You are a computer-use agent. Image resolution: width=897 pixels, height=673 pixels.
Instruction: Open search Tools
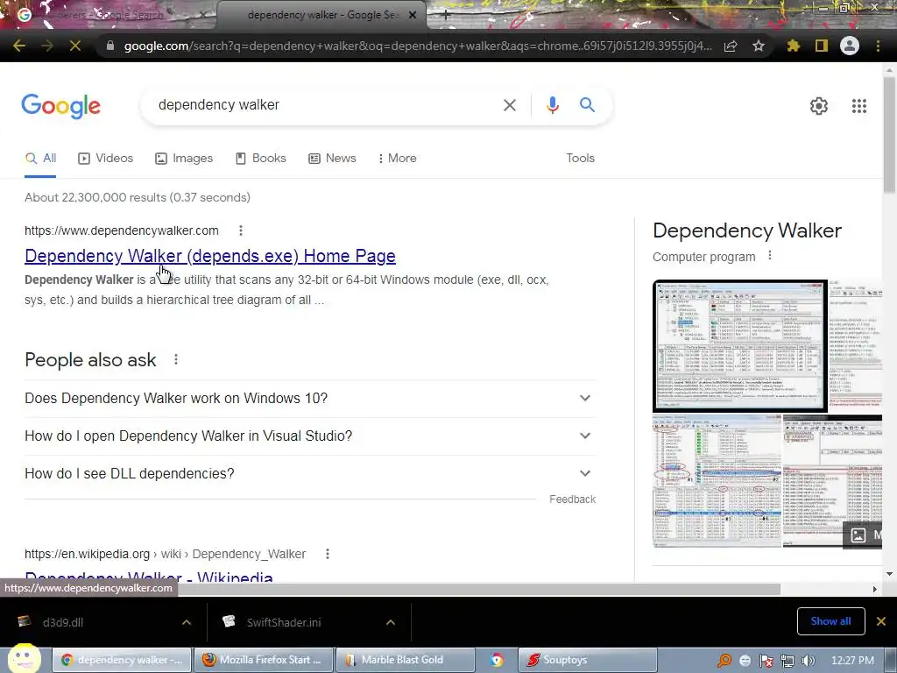580,159
